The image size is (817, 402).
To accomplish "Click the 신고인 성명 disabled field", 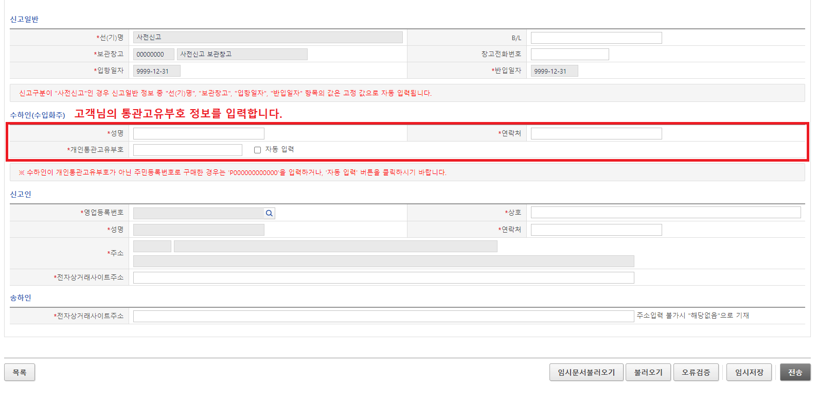I will (199, 230).
